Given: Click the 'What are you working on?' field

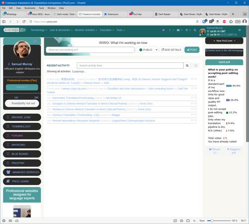Looking at the screenshot, I should (90, 50).
